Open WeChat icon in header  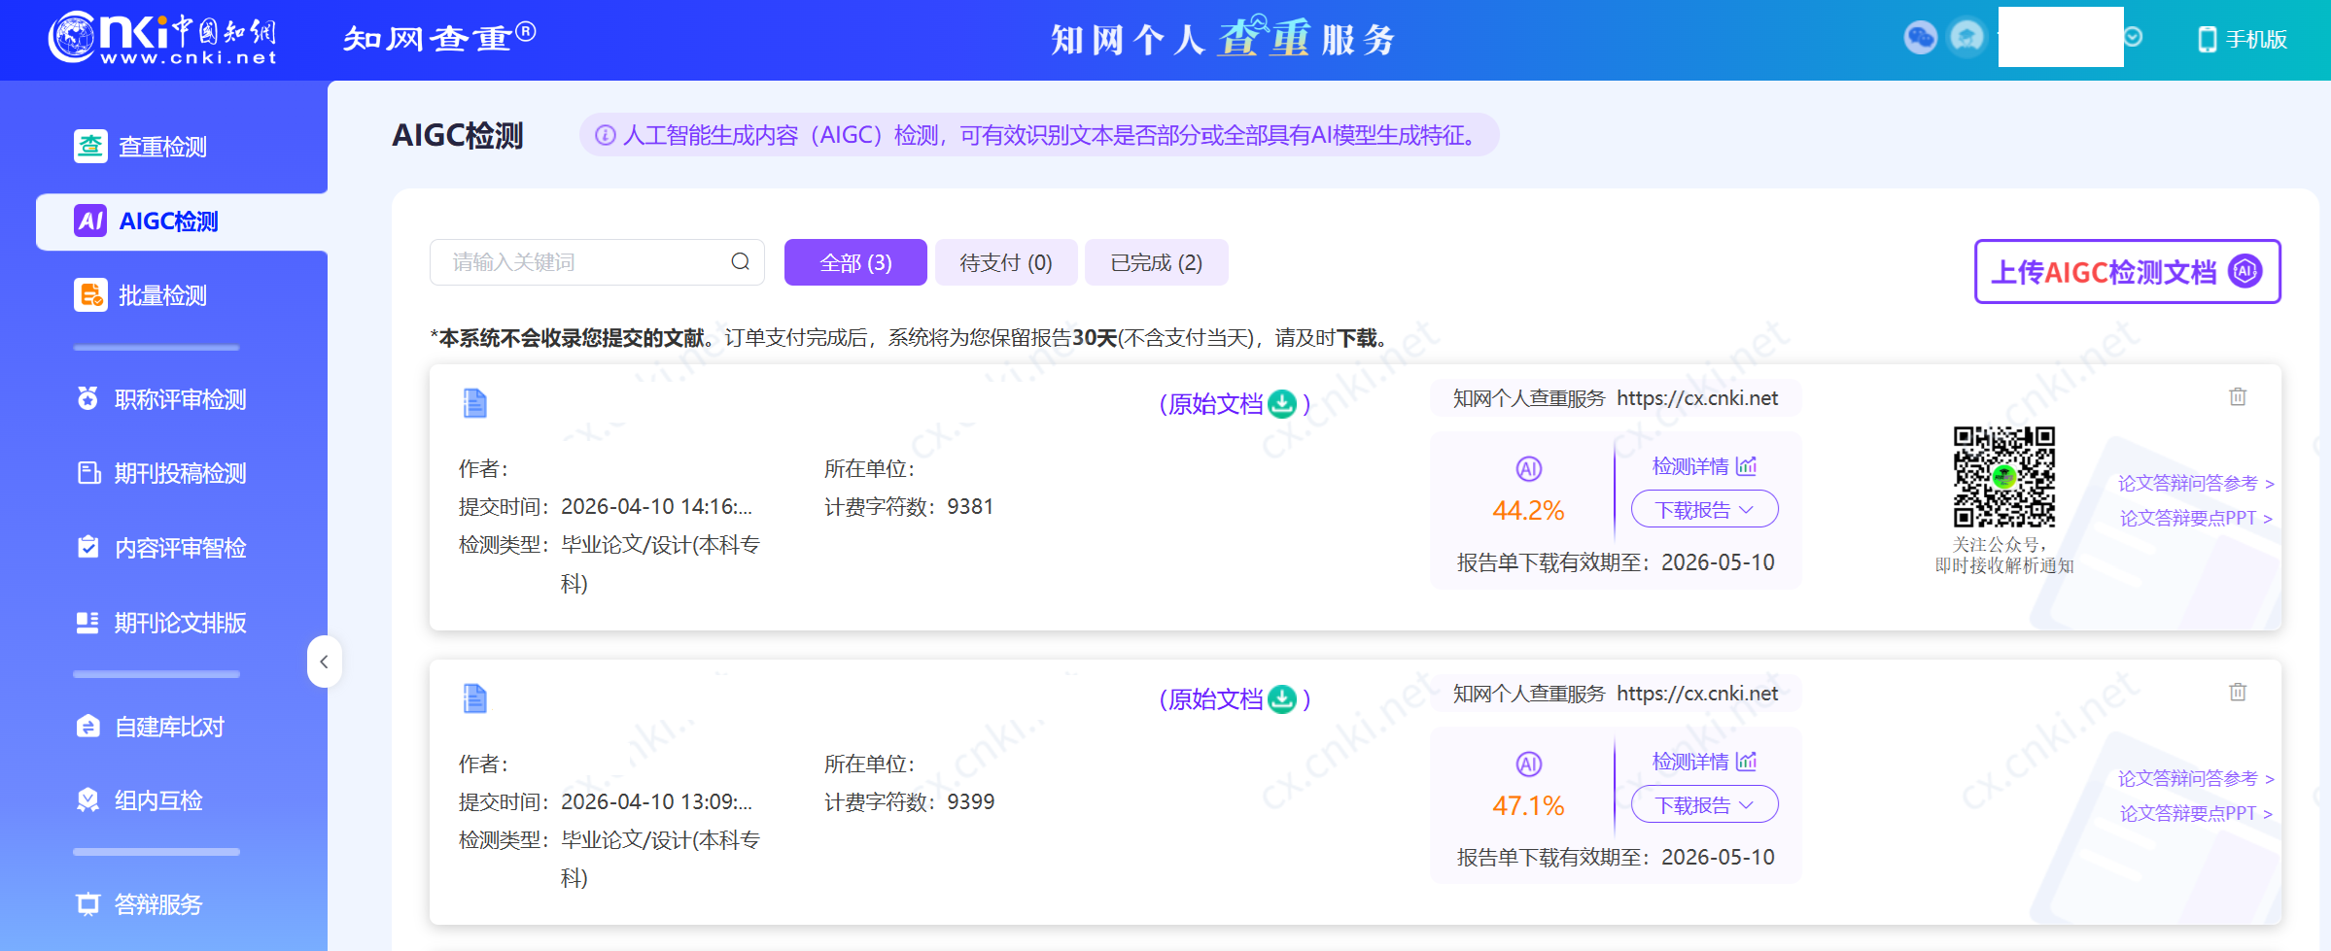[1920, 38]
